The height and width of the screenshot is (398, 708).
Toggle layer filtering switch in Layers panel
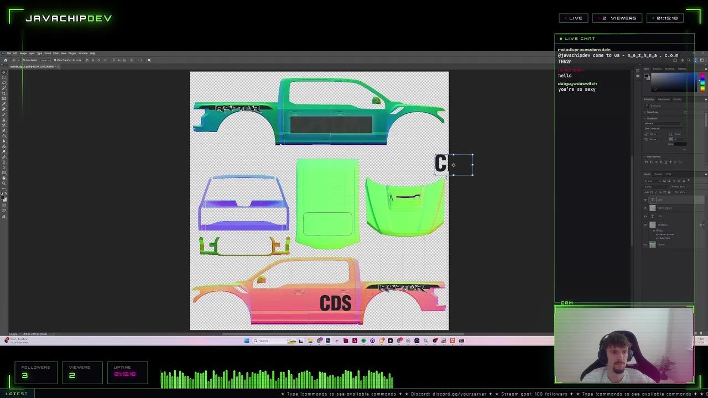[689, 180]
